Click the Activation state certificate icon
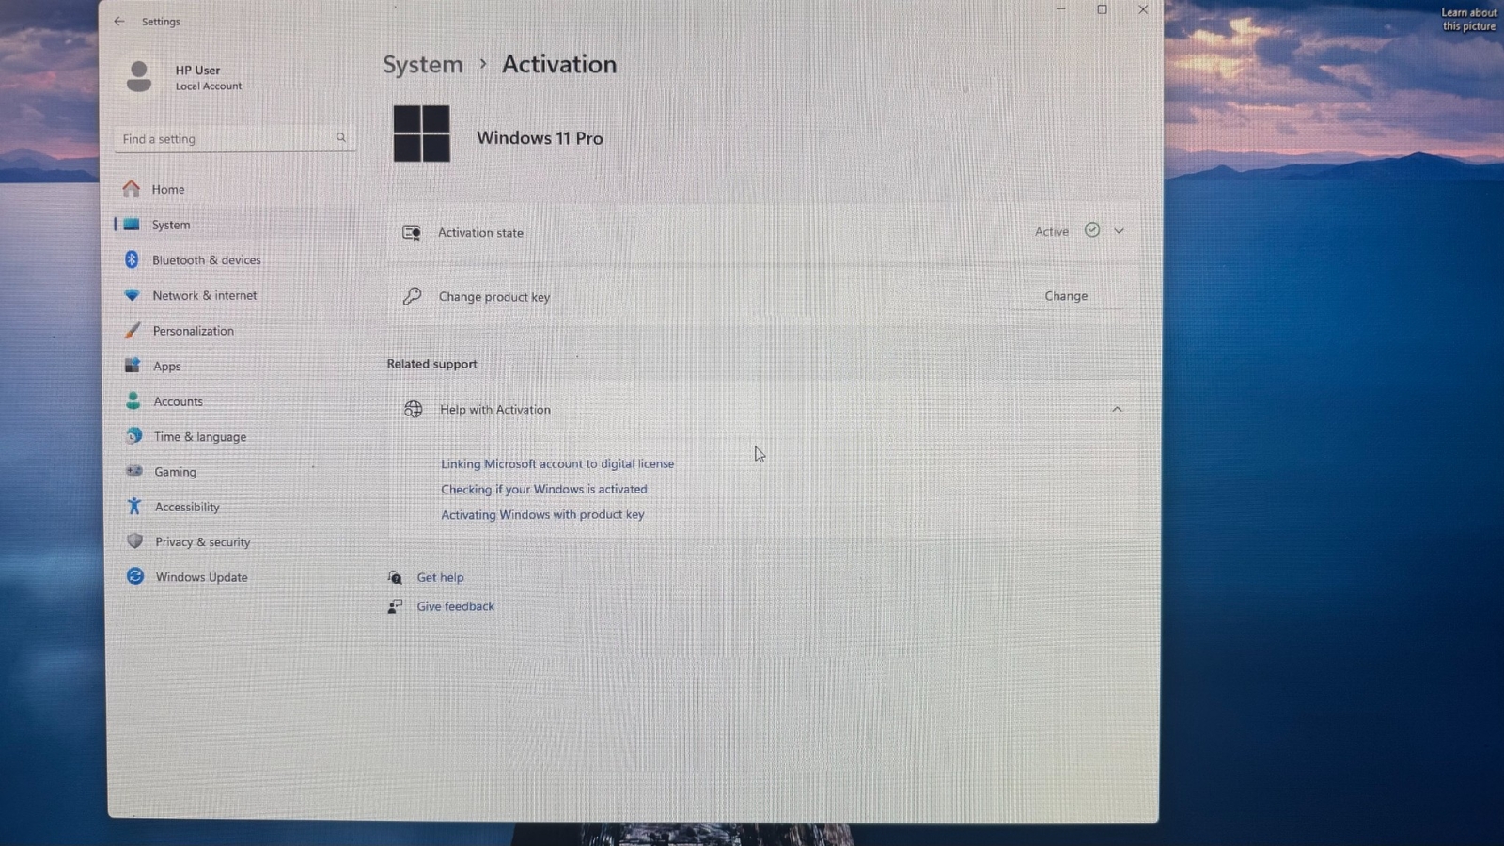Screen dimensions: 1504x846 coord(412,232)
